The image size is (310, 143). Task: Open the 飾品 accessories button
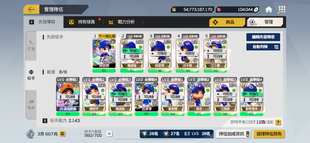click(227, 22)
